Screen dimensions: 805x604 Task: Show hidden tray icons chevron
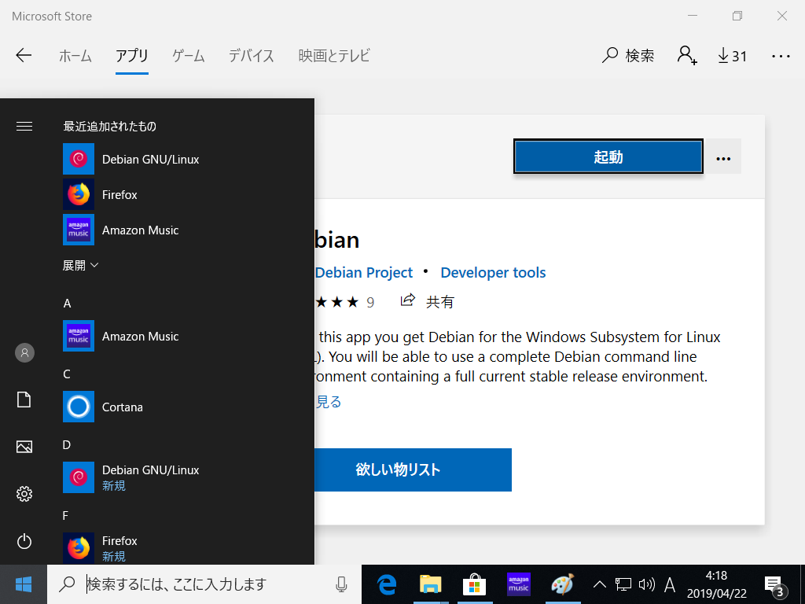(599, 584)
